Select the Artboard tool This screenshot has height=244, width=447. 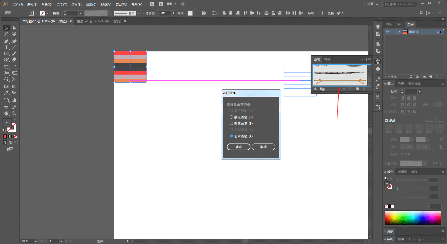click(x=6, y=107)
